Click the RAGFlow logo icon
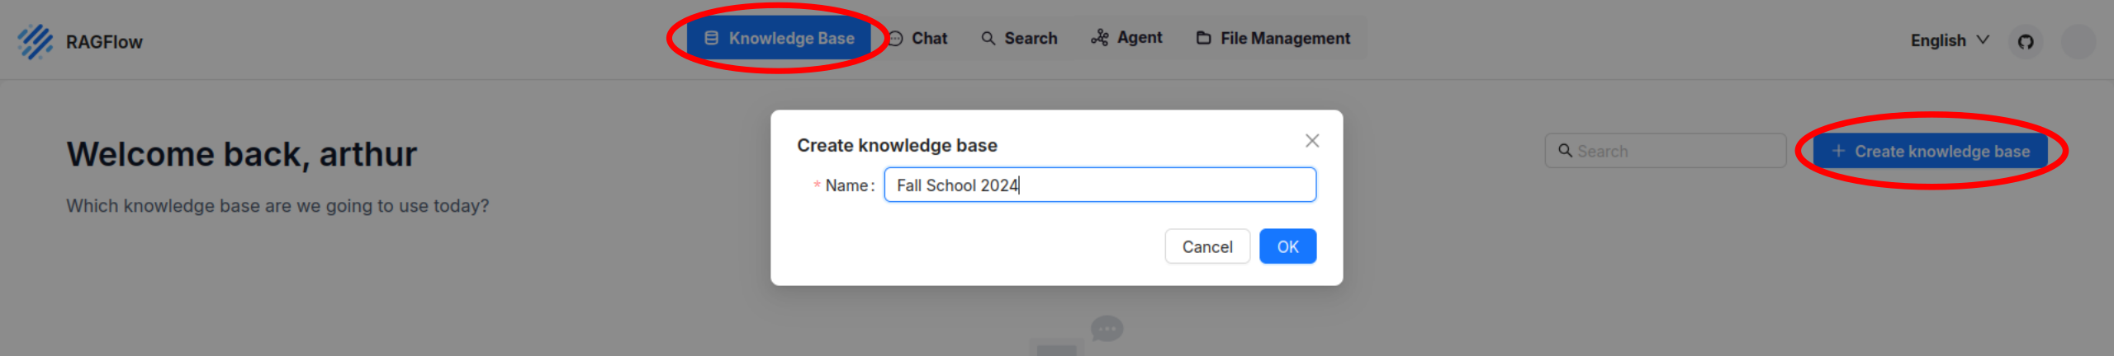Image resolution: width=2114 pixels, height=356 pixels. 35,41
